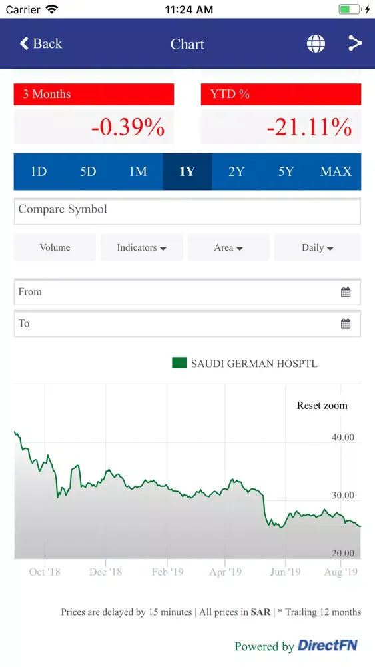The width and height of the screenshot is (375, 667).
Task: Focus the Compare Symbol input
Action: click(187, 211)
